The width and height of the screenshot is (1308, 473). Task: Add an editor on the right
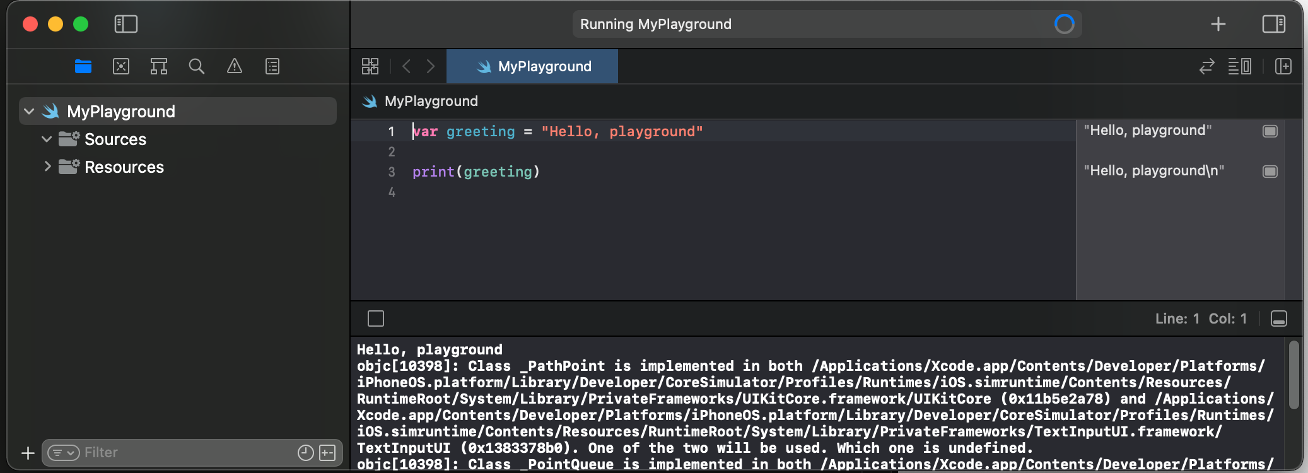1283,66
